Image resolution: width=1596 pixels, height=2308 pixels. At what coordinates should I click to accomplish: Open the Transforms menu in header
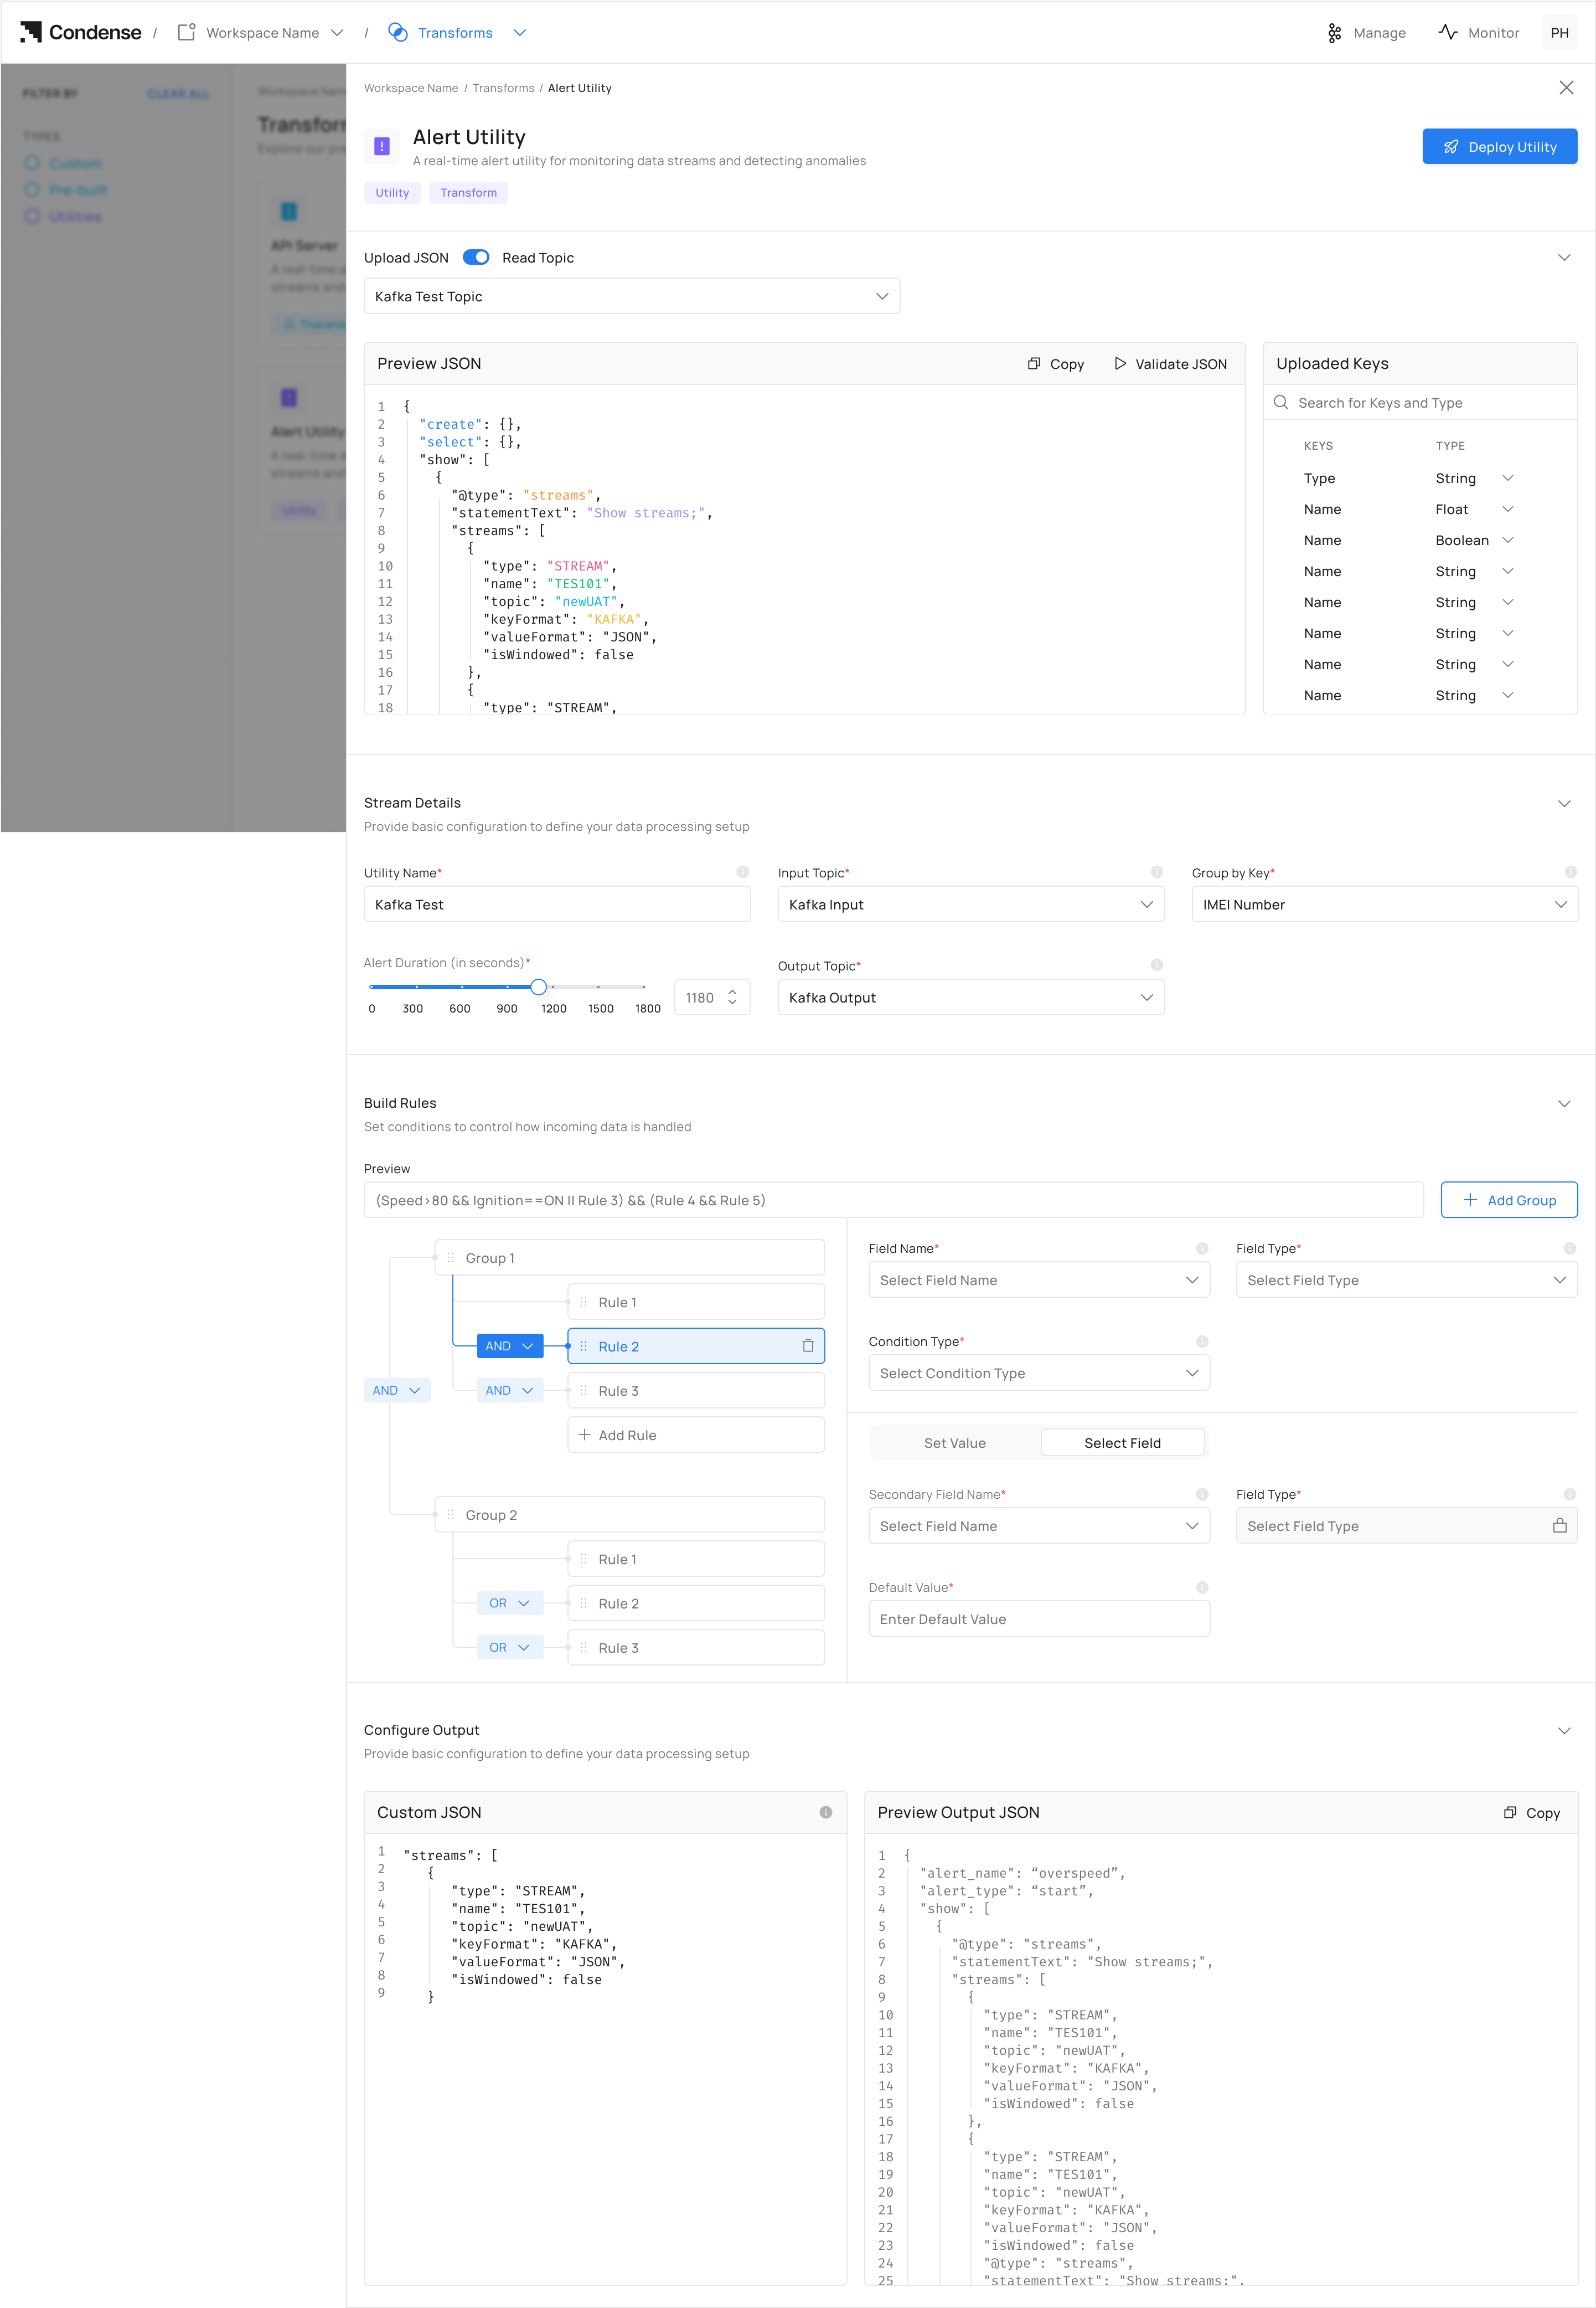click(519, 33)
